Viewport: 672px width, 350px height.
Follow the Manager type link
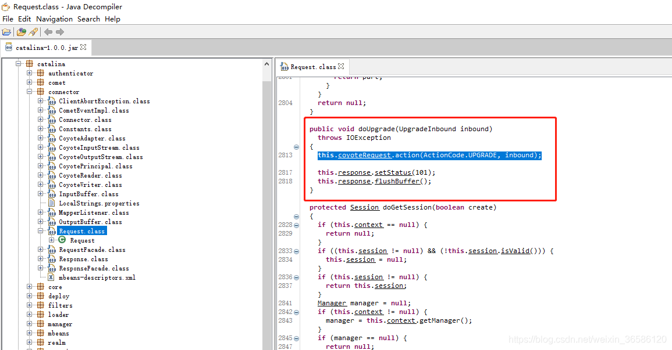[332, 303]
